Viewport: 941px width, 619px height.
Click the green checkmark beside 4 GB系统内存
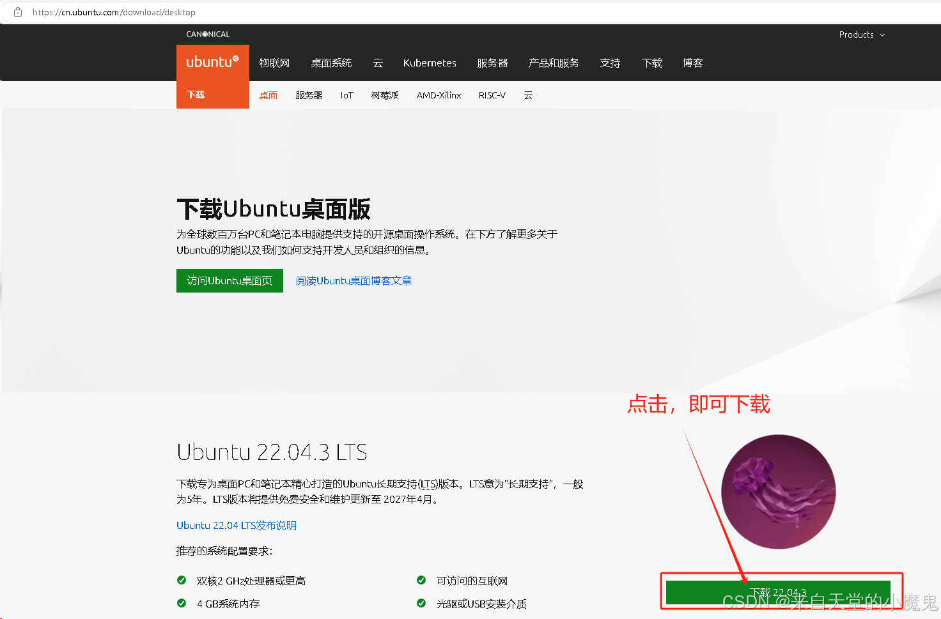coord(182,603)
